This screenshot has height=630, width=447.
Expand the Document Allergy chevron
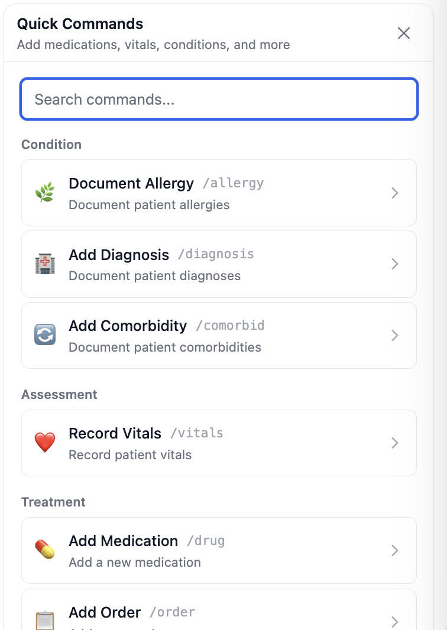coord(395,193)
